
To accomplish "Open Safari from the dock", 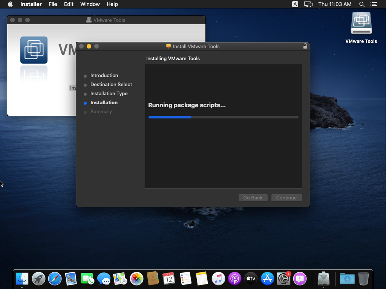I will [55, 278].
